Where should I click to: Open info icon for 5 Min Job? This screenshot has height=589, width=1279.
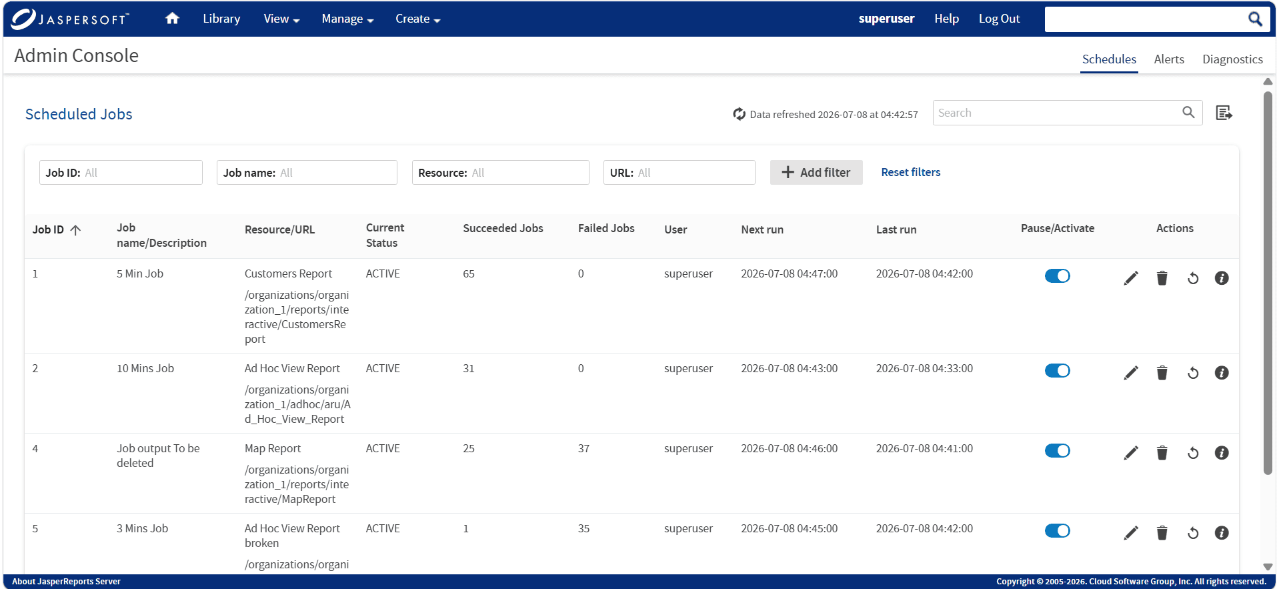tap(1222, 278)
